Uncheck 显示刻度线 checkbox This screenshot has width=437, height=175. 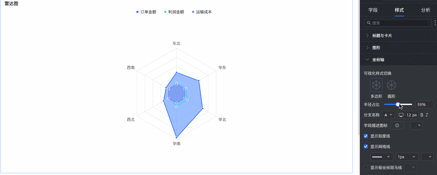click(366, 136)
